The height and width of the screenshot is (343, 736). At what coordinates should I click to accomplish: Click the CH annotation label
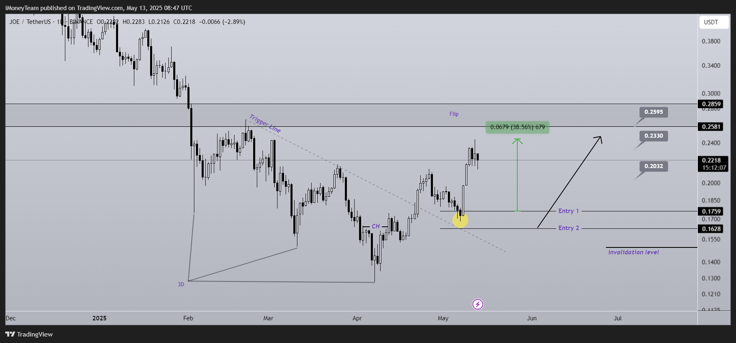point(376,226)
